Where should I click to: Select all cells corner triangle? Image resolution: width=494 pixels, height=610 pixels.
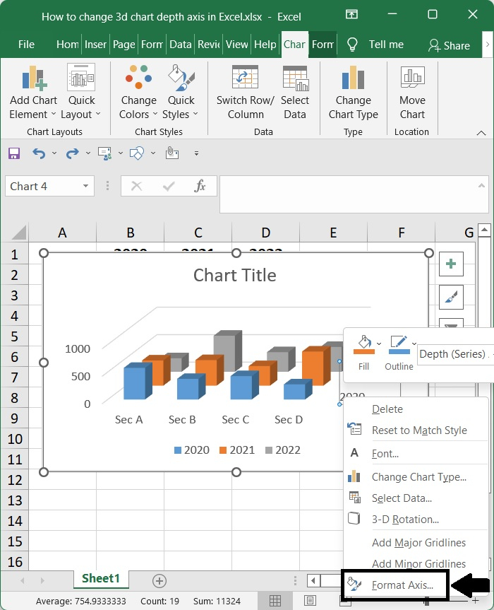pos(18,233)
